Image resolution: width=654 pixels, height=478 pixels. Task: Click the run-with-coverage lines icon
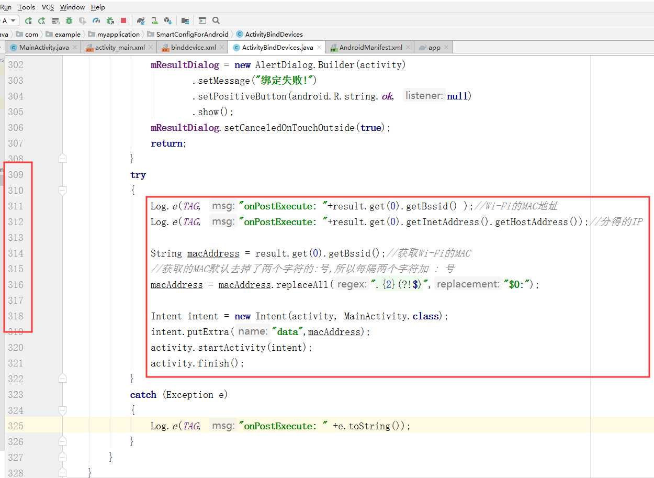click(55, 21)
